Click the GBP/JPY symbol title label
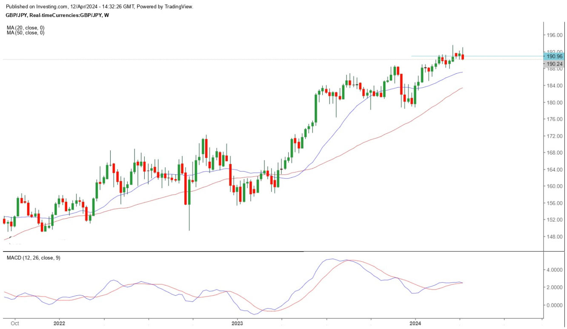Viewport: 567px width, 329px height. click(x=57, y=15)
